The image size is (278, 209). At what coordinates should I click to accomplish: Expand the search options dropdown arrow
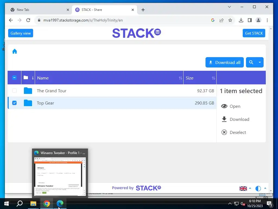point(260,62)
